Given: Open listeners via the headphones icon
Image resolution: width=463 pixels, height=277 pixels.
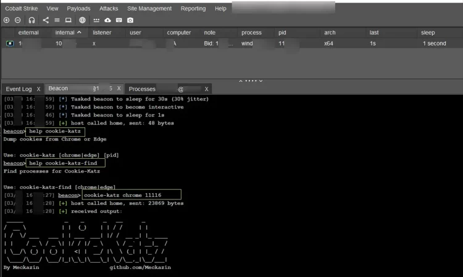Looking at the screenshot, I should [31, 20].
